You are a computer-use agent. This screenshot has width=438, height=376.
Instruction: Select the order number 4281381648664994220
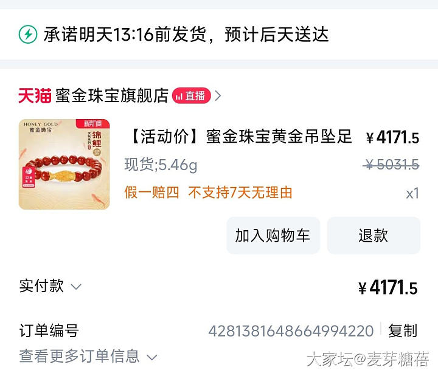tap(291, 331)
